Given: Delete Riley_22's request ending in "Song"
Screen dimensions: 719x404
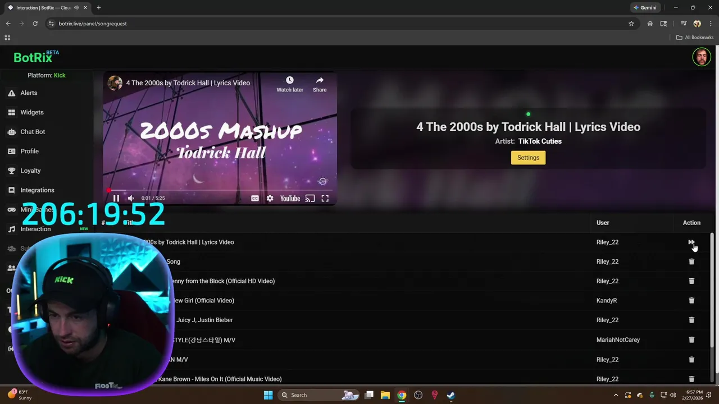Looking at the screenshot, I should (x=691, y=261).
